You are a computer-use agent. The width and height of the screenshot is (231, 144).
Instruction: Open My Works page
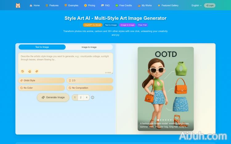coord(145,6)
